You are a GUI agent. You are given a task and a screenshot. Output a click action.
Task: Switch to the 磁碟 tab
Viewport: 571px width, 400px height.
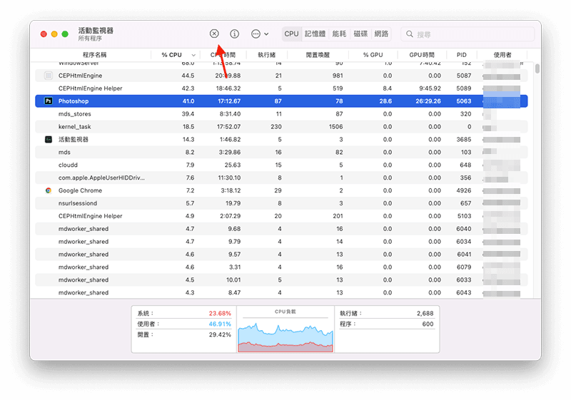click(360, 34)
